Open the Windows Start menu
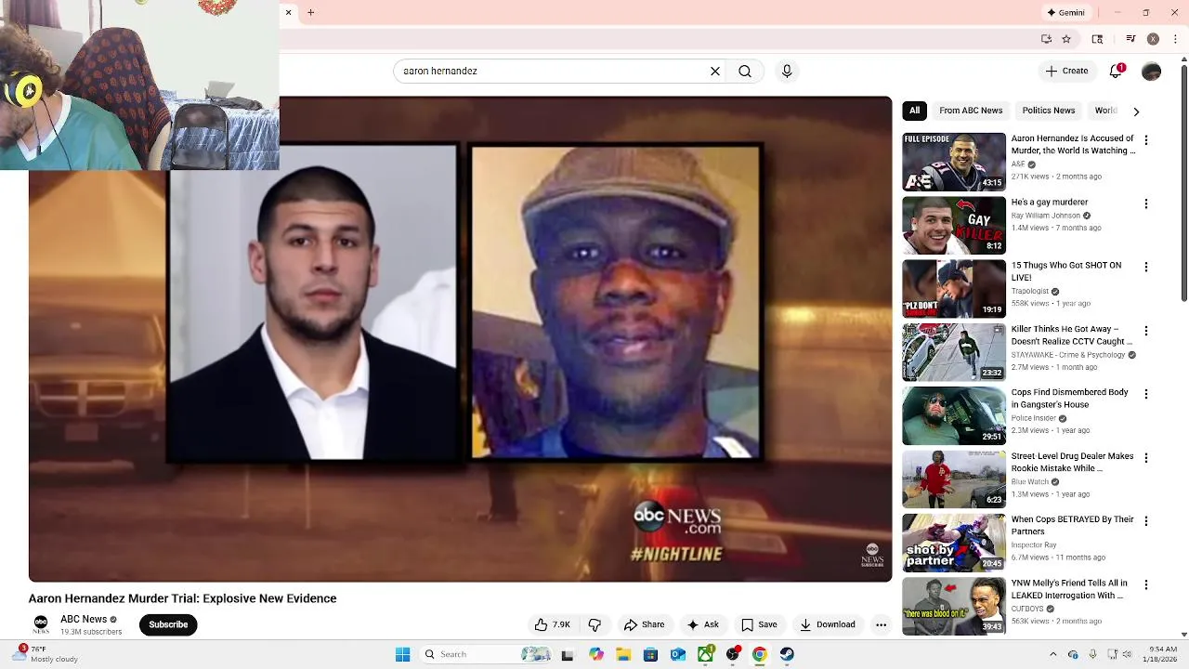 tap(402, 654)
